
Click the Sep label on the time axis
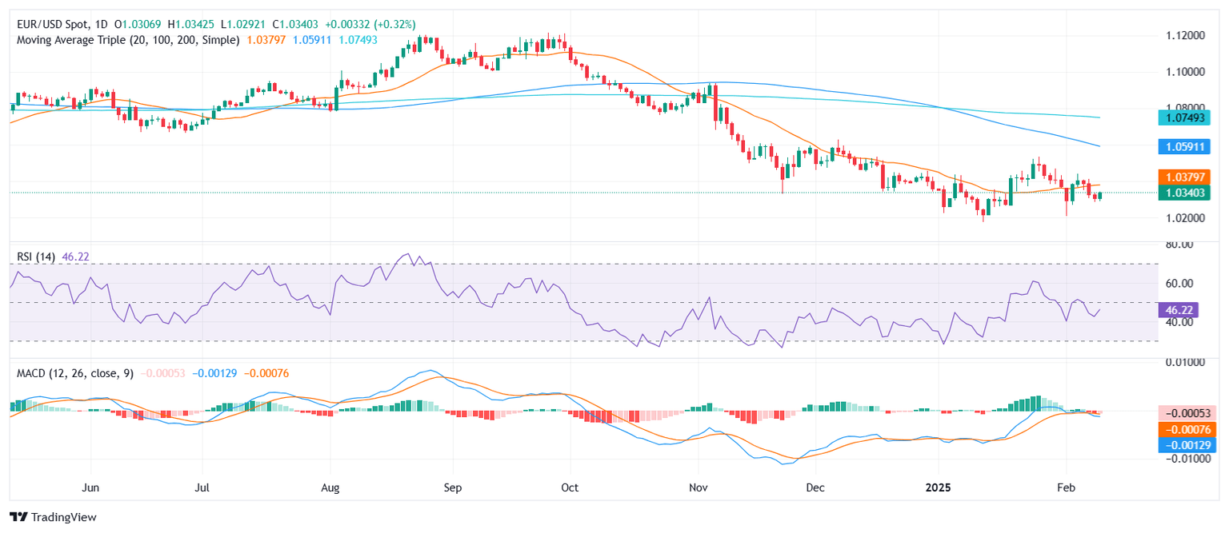[454, 486]
